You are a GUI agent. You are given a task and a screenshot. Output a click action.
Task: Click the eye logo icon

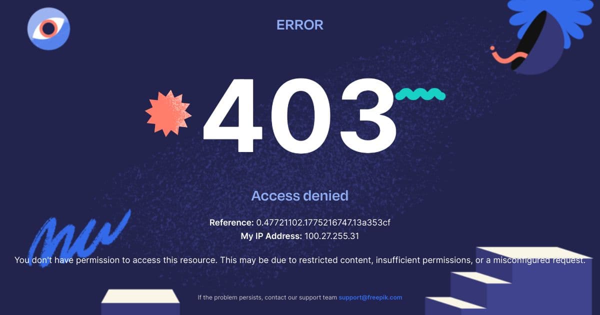(48, 28)
